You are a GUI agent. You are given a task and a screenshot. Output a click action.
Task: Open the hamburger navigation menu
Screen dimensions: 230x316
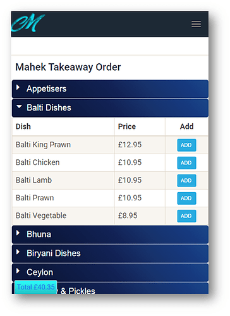click(x=196, y=24)
